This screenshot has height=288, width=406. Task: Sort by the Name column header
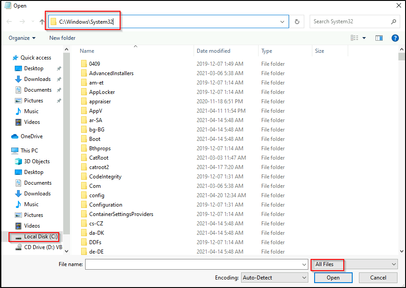(87, 51)
